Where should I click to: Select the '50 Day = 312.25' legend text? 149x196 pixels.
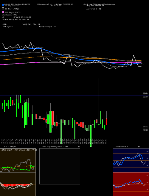click(x=12, y=9)
